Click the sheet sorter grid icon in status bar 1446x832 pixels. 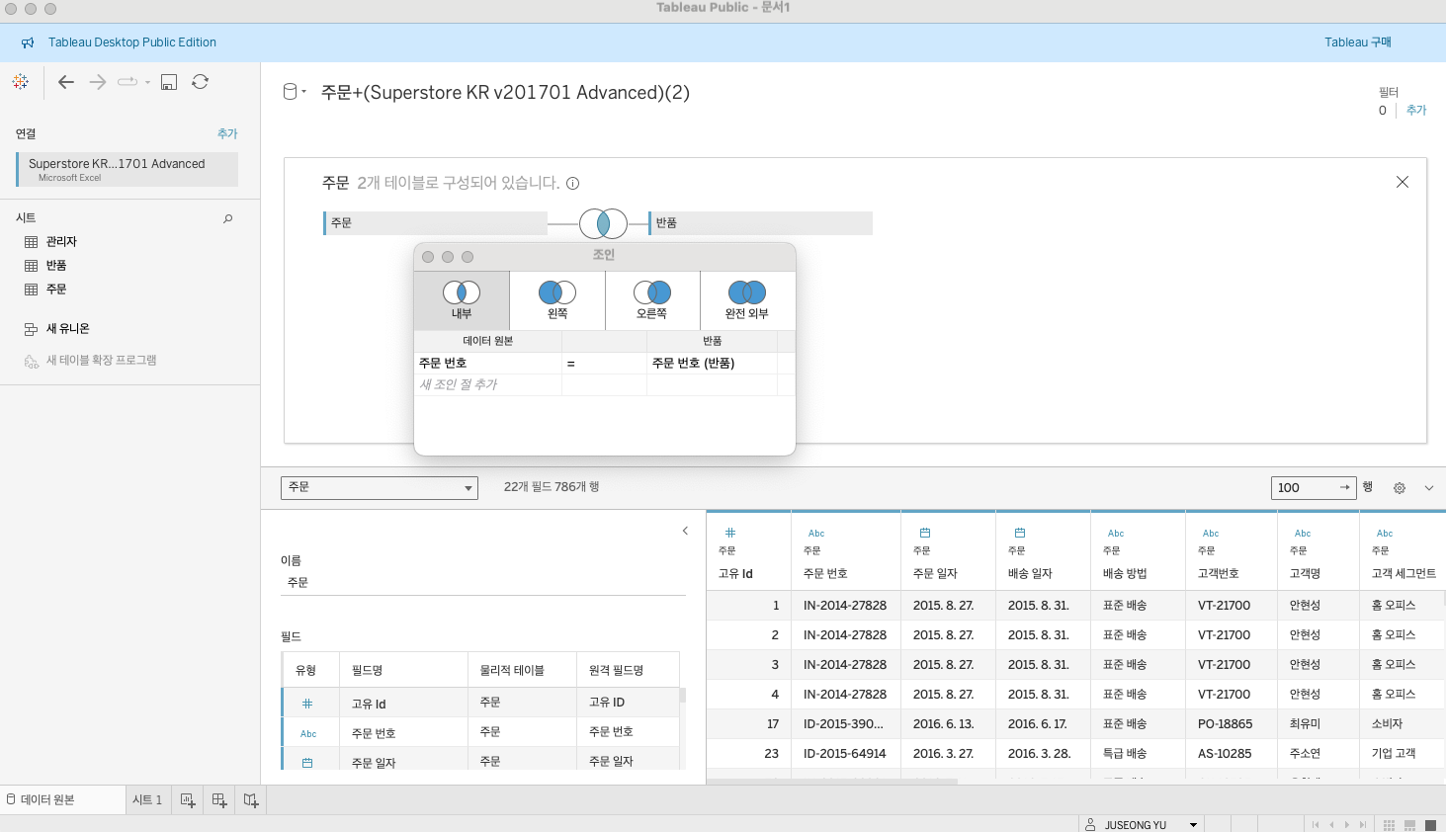1389,825
